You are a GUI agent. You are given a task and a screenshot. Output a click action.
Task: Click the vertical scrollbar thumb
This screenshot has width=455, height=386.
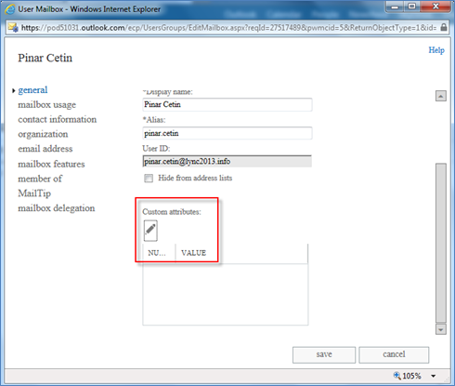pos(441,243)
